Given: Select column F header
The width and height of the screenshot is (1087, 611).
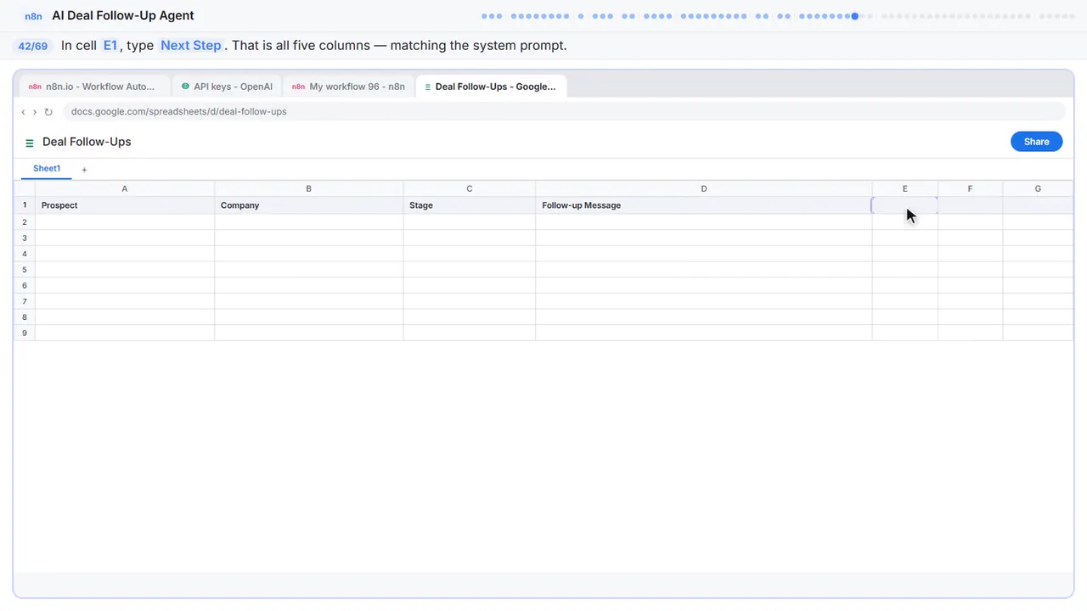Looking at the screenshot, I should coord(971,189).
